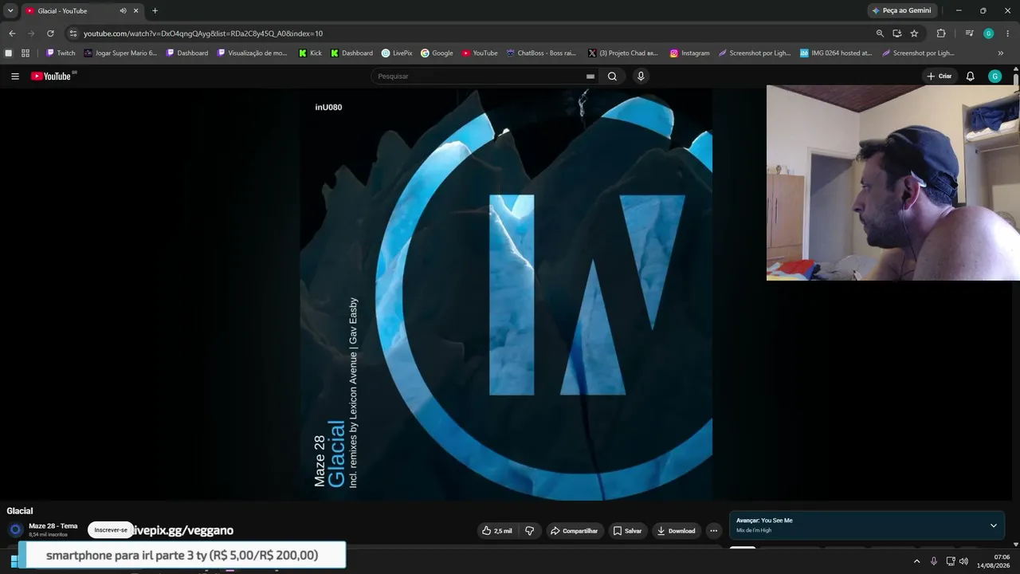Image resolution: width=1020 pixels, height=574 pixels.
Task: Share the video with Compartilhar
Action: pos(574,531)
